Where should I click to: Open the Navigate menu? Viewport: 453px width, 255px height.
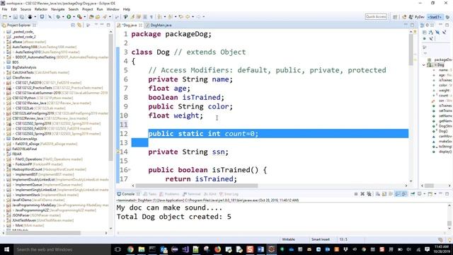[x=58, y=9]
